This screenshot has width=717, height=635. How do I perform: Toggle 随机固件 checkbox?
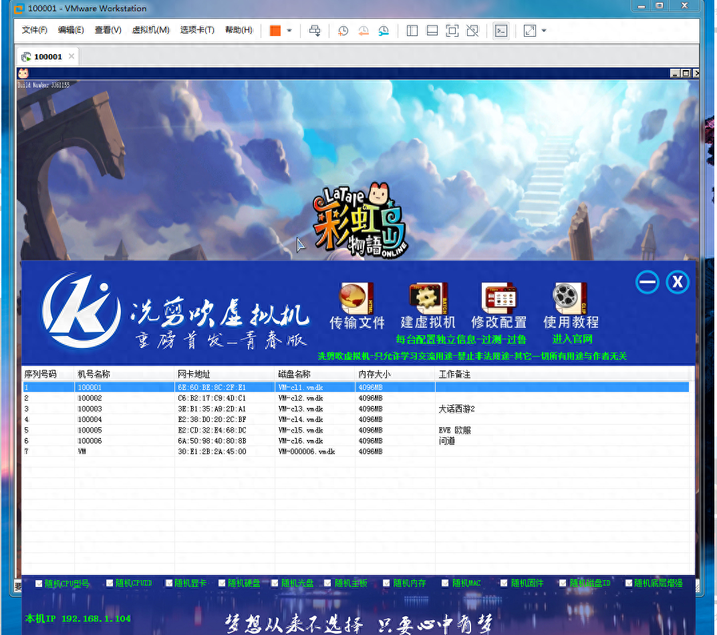pyautogui.click(x=504, y=584)
